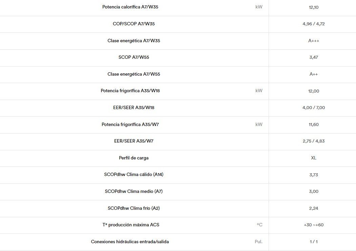
Task: Select Potencia frigorífica A35/W18 label
Action: 130,91
